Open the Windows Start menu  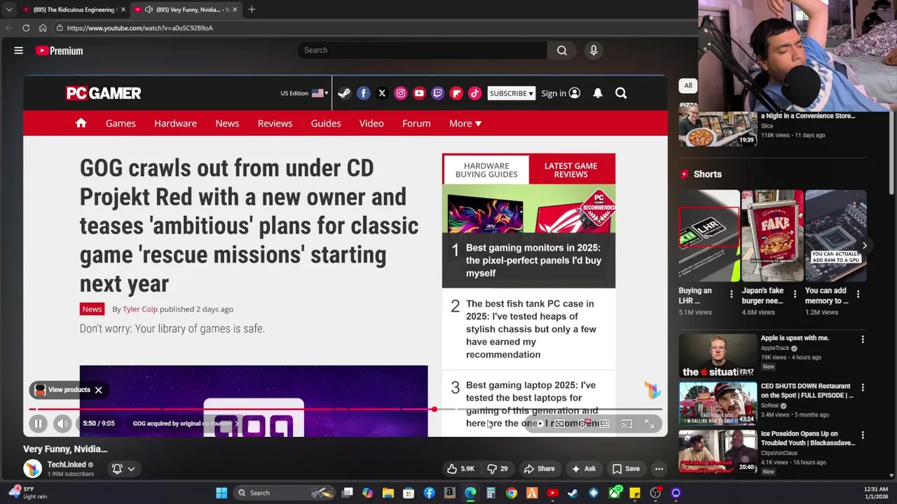pos(221,493)
